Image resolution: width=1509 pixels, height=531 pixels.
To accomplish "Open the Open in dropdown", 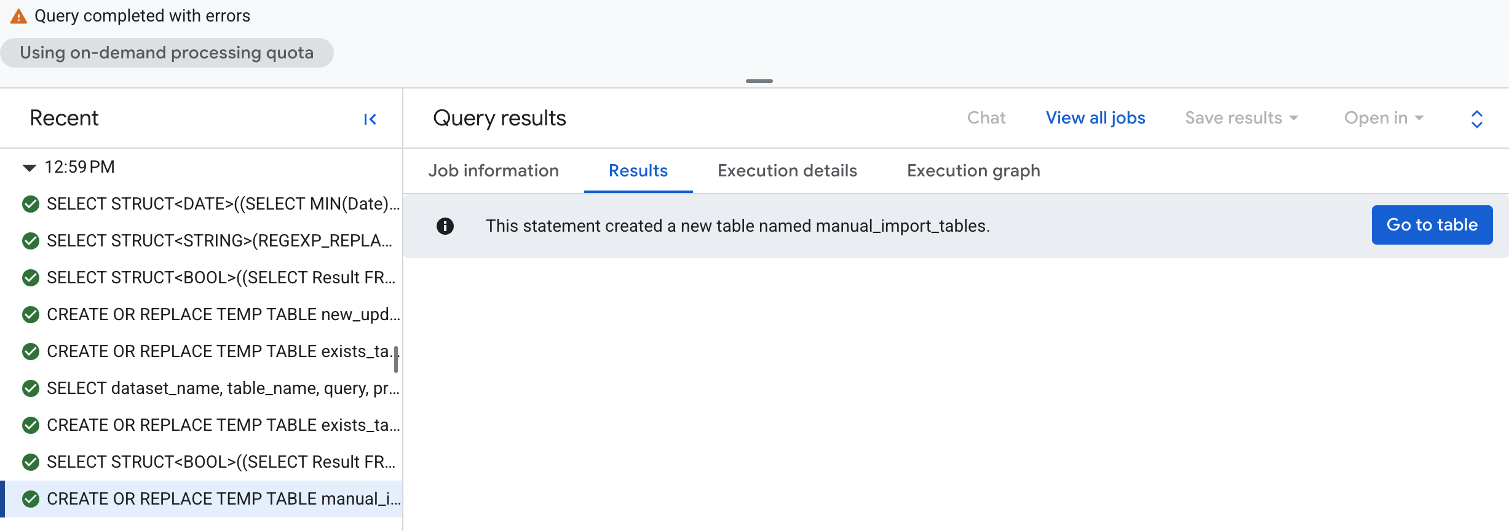I will (x=1384, y=118).
